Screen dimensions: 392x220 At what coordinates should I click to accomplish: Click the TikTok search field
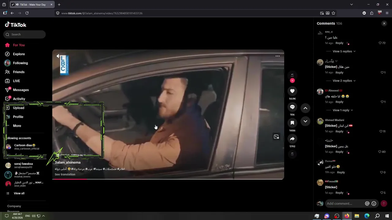24,35
